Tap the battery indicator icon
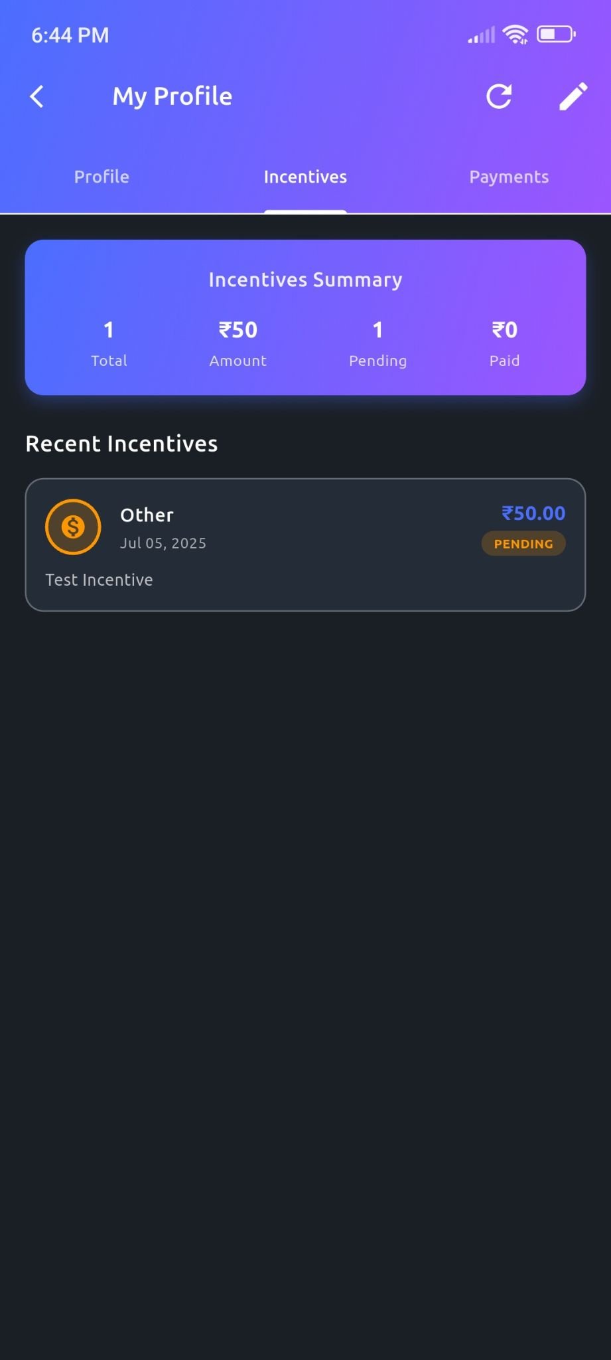This screenshot has height=1360, width=611. coord(556,34)
